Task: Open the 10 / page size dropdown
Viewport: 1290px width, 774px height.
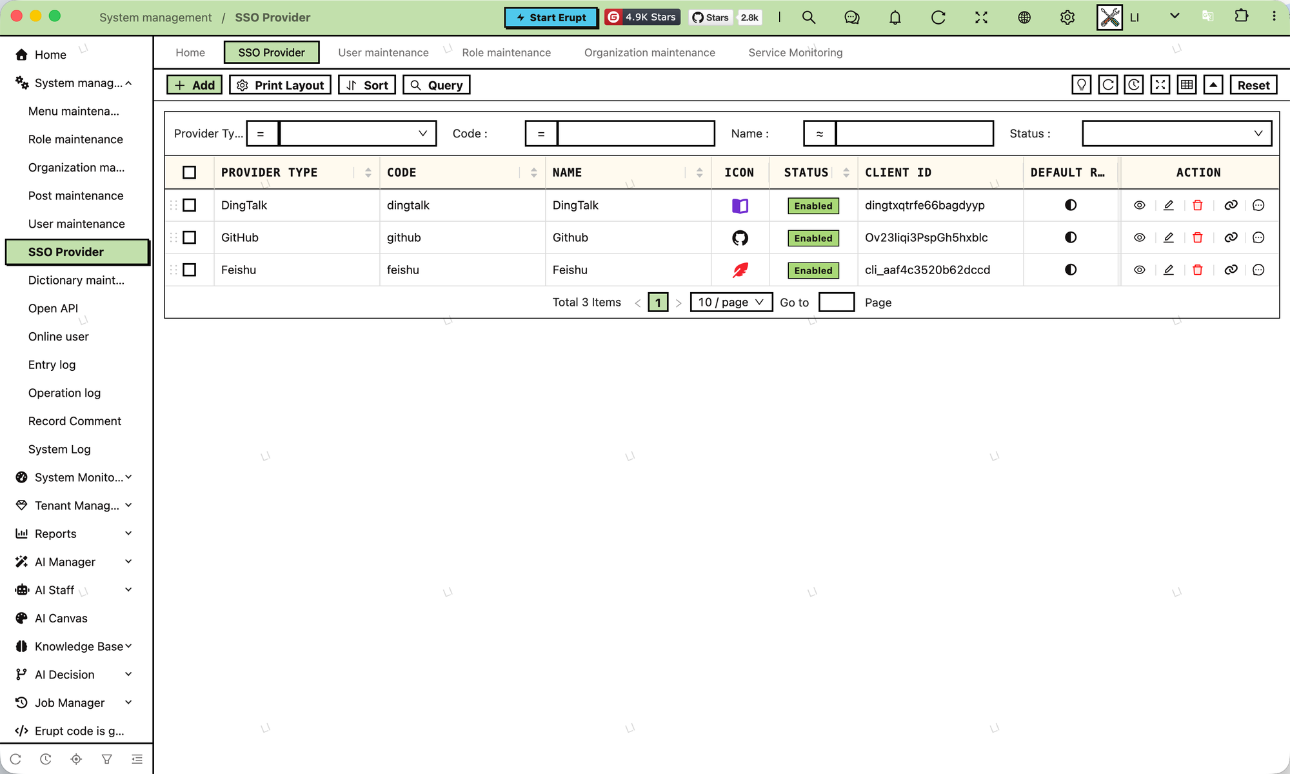Action: click(x=731, y=302)
